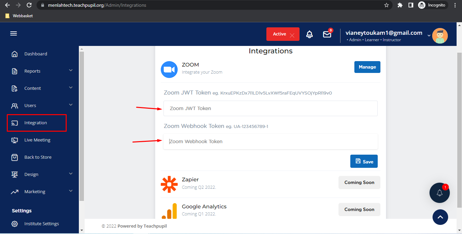Go to Live Meeting page
Screen dimensions: 462x234
pyautogui.click(x=37, y=140)
